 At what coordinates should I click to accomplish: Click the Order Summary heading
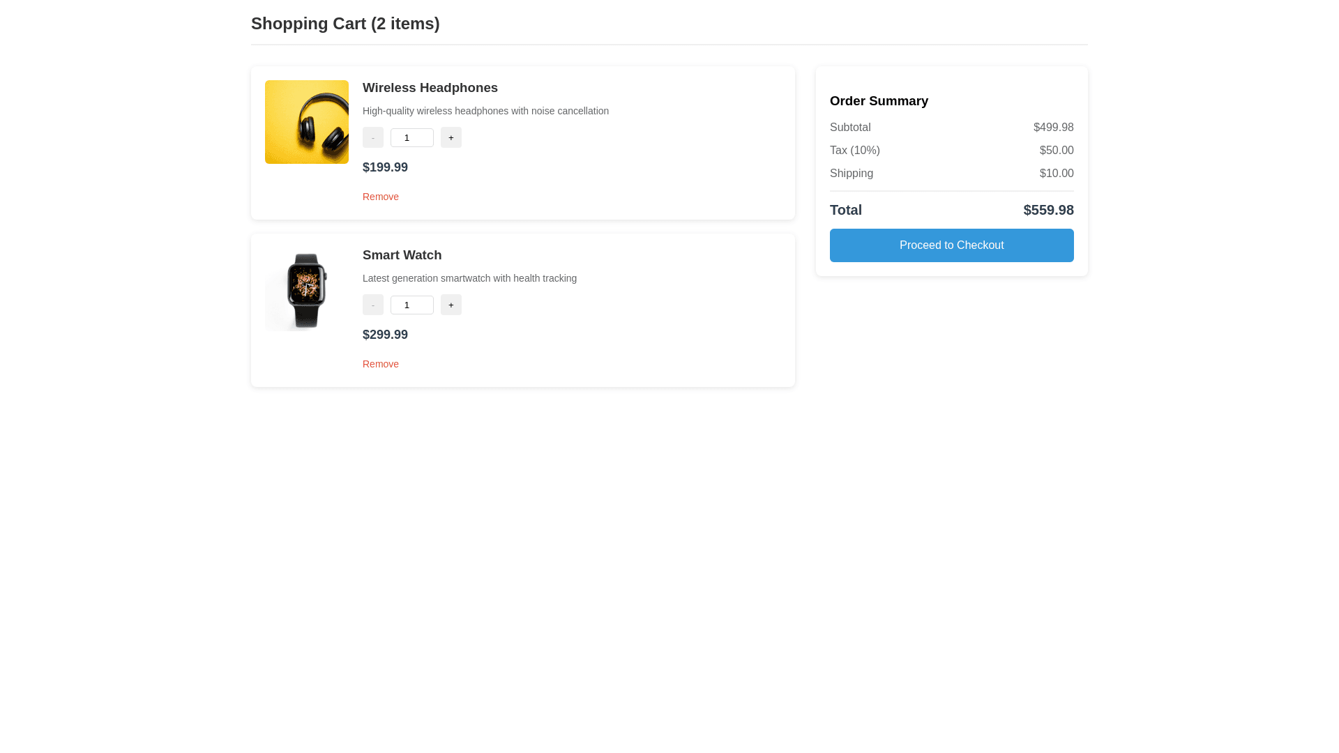tap(879, 101)
